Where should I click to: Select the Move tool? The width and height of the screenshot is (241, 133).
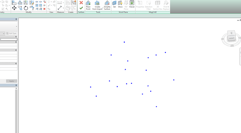14,8
